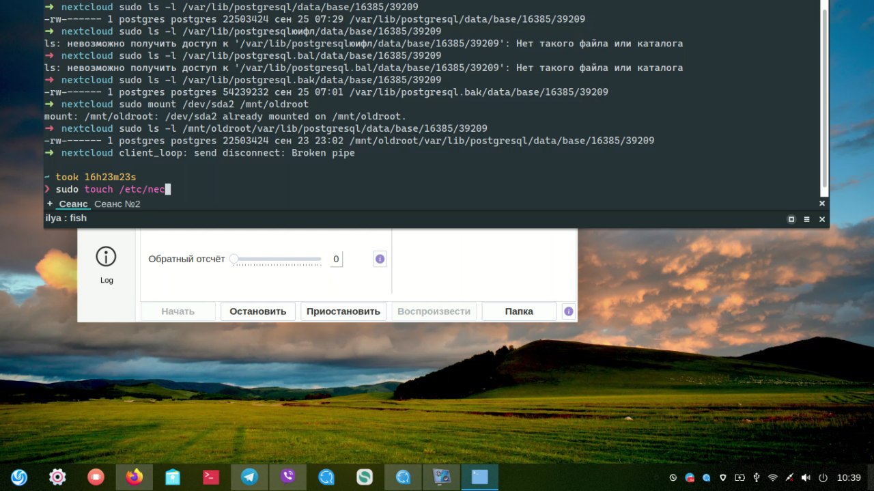Screen dimensions: 874x491
Task: Click the 'ilya : fish' window title
Action: tap(66, 219)
